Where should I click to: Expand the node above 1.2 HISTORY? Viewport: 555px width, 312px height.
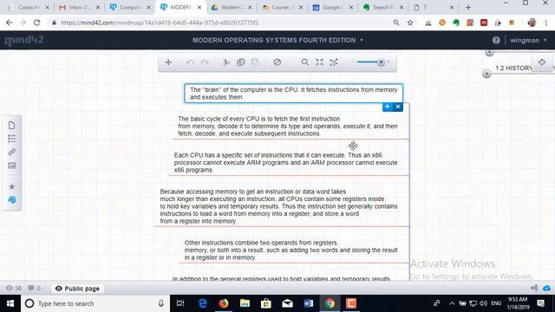[489, 53]
